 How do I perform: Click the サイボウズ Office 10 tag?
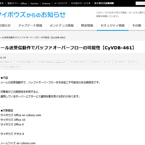(x=7, y=62)
